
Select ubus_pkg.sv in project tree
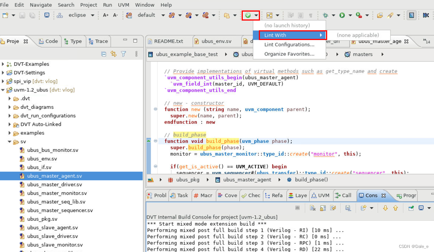(x=42, y=219)
